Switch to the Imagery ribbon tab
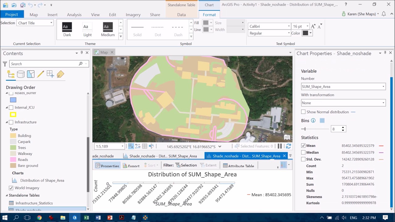 pyautogui.click(x=133, y=14)
